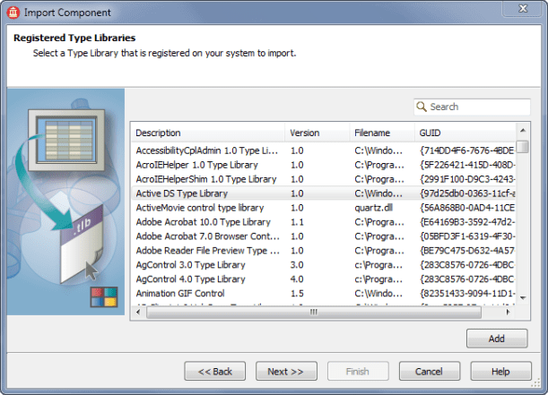The width and height of the screenshot is (548, 395).
Task: Select Animation GIF Control row
Action: [x=208, y=294]
